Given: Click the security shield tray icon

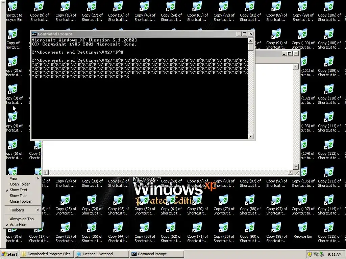Looking at the screenshot, I should tap(310, 254).
